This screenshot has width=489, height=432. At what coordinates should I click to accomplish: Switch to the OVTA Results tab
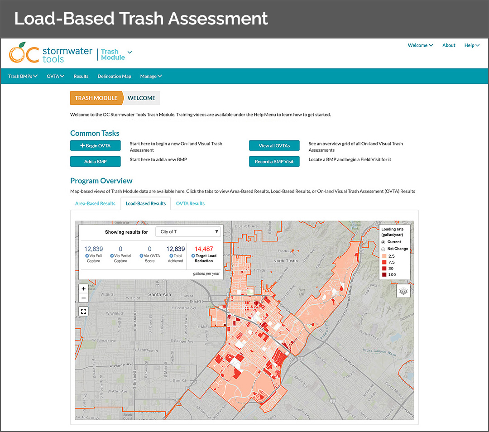pyautogui.click(x=190, y=203)
